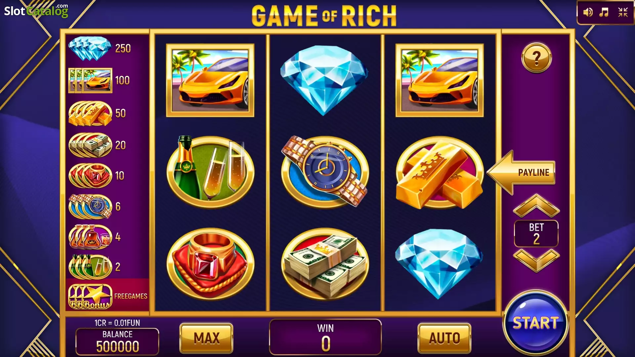
Task: Mute sound with the speaker icon
Action: pos(588,13)
